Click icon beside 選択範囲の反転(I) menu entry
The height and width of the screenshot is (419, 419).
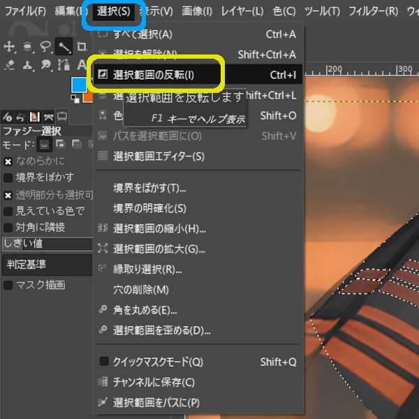click(103, 74)
